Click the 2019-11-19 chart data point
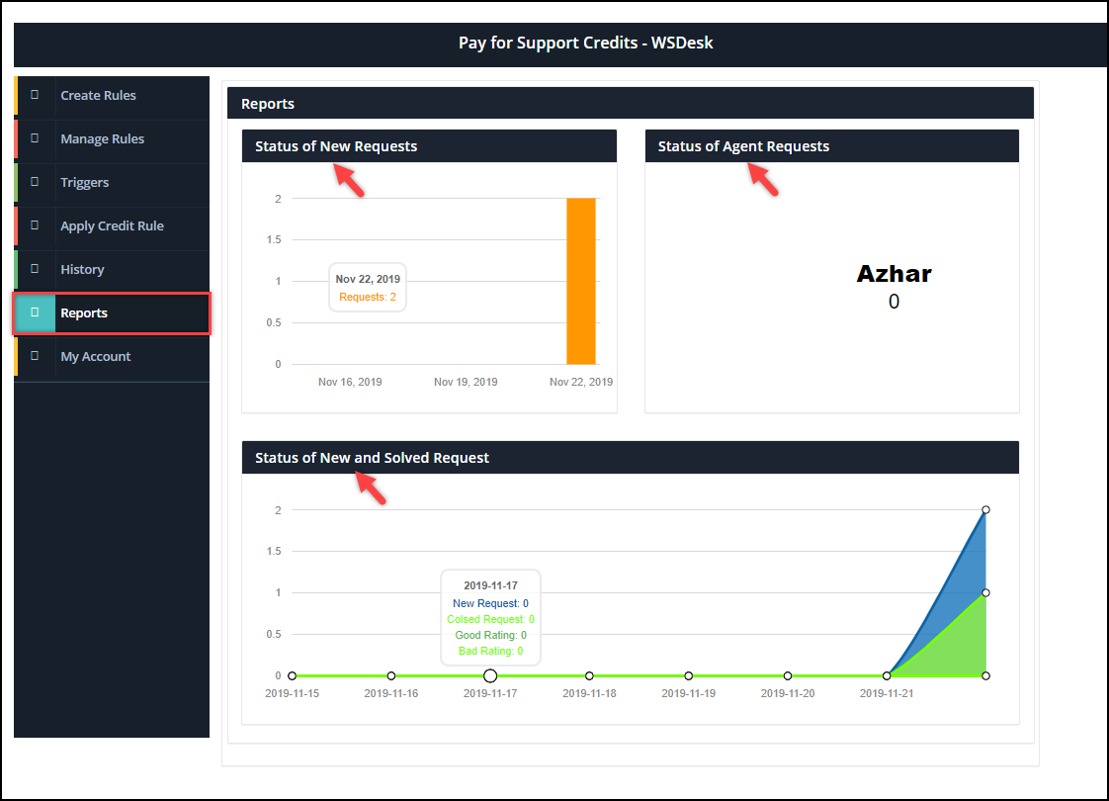Screen dimensions: 1109x801 [x=688, y=675]
